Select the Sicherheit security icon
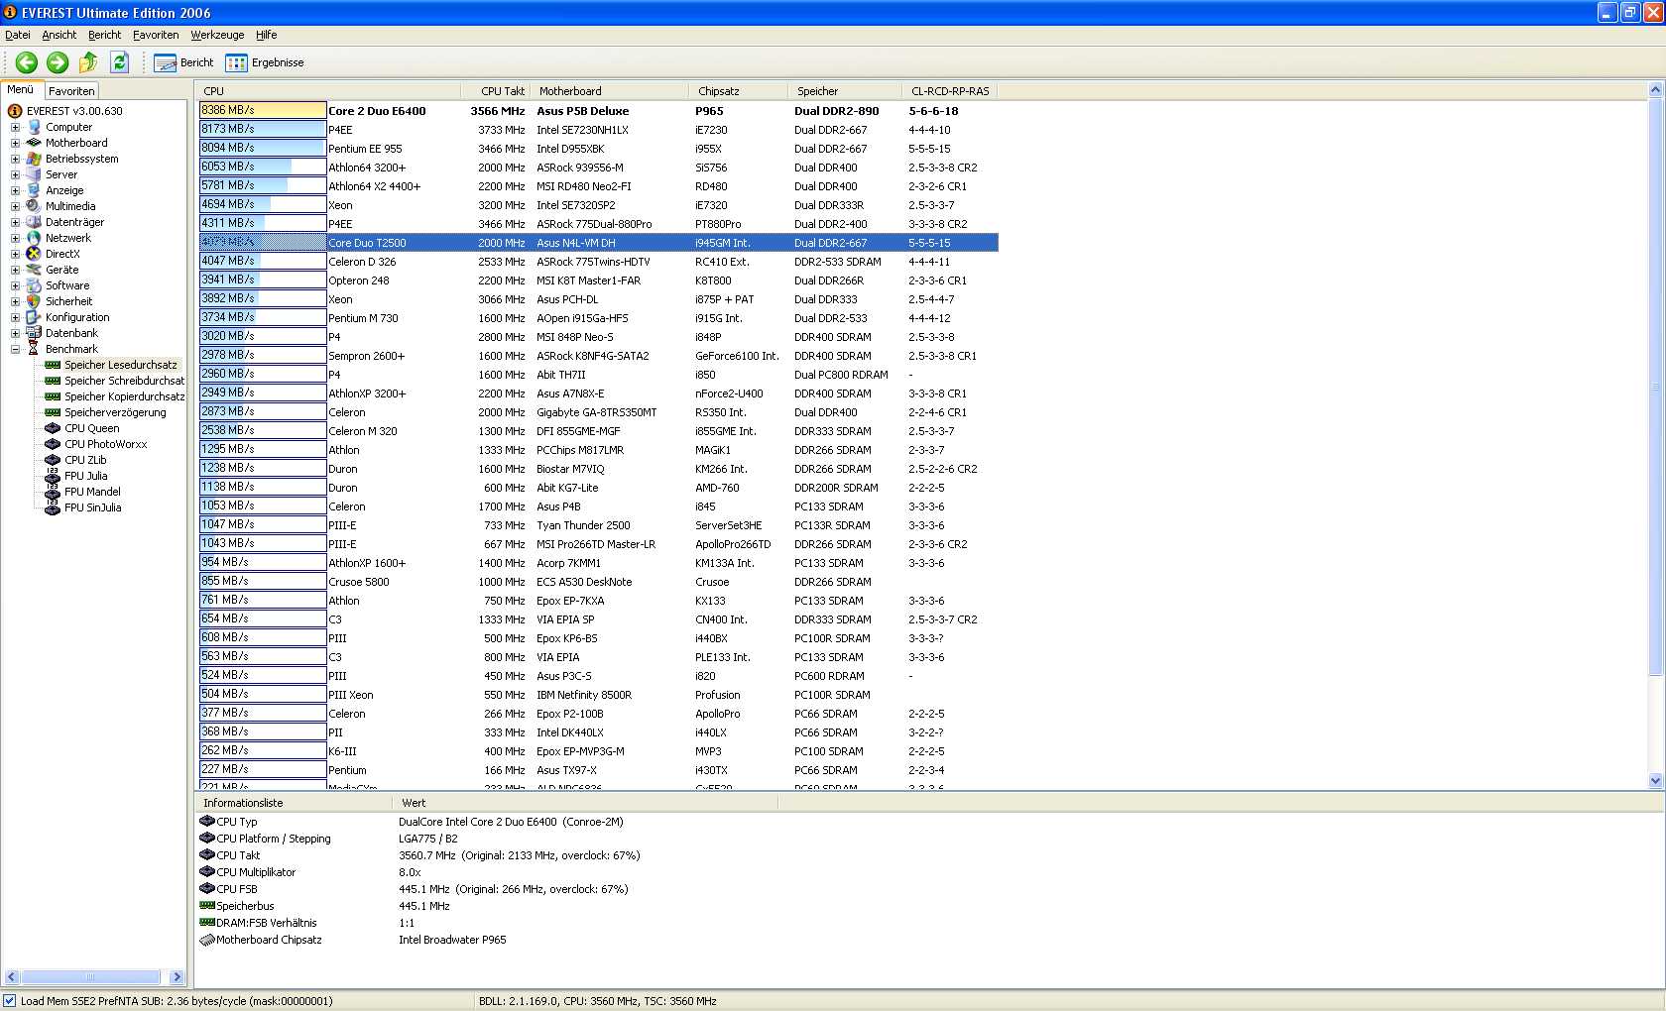 (x=35, y=301)
